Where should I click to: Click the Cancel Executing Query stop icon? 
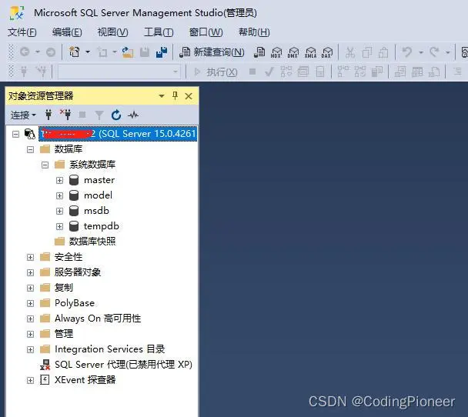pos(252,72)
